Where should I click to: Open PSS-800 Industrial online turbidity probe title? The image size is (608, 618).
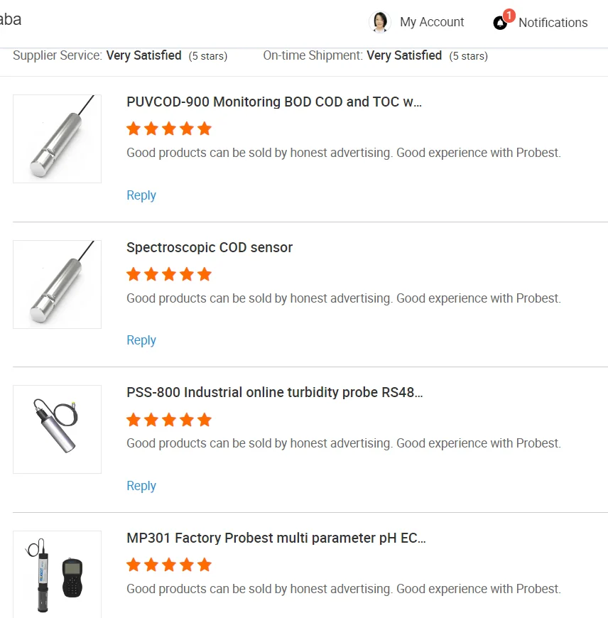[x=275, y=392]
